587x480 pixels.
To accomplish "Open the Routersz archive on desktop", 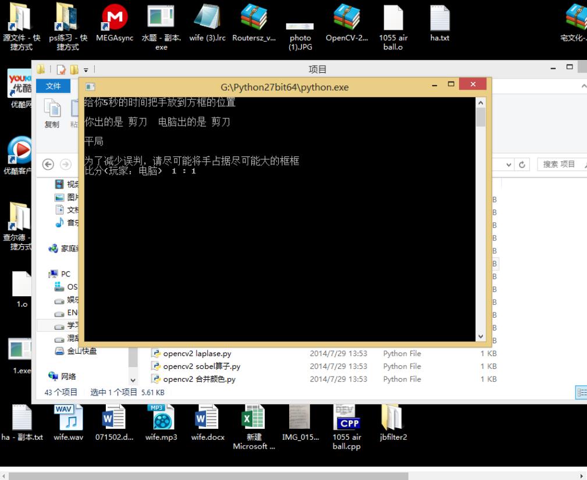I will pos(254,23).
